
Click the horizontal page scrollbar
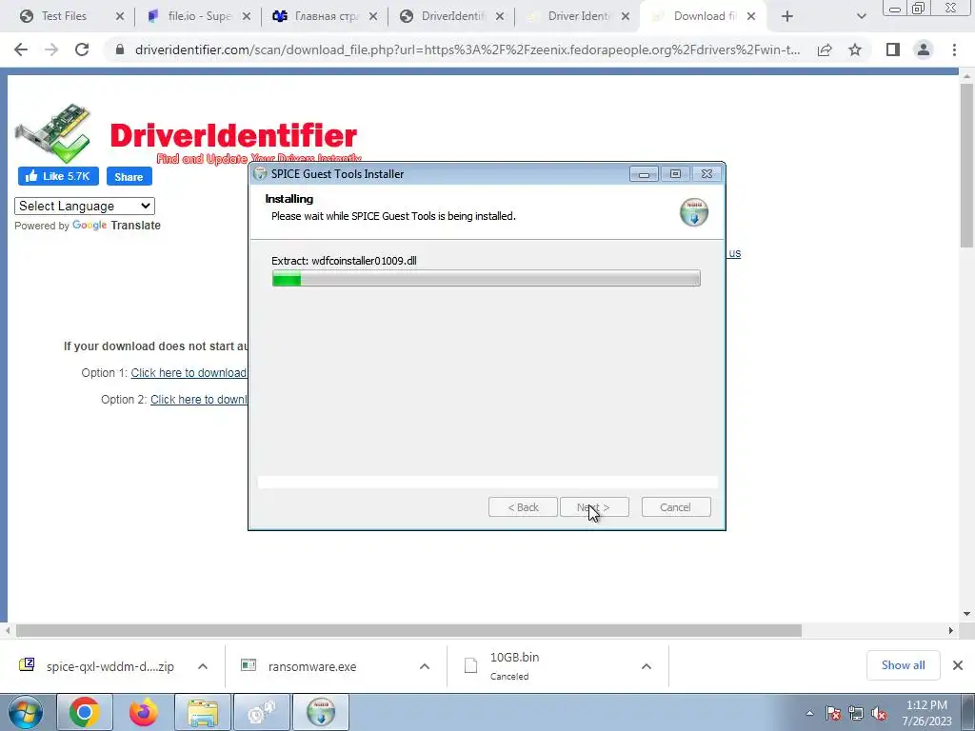[x=408, y=631]
